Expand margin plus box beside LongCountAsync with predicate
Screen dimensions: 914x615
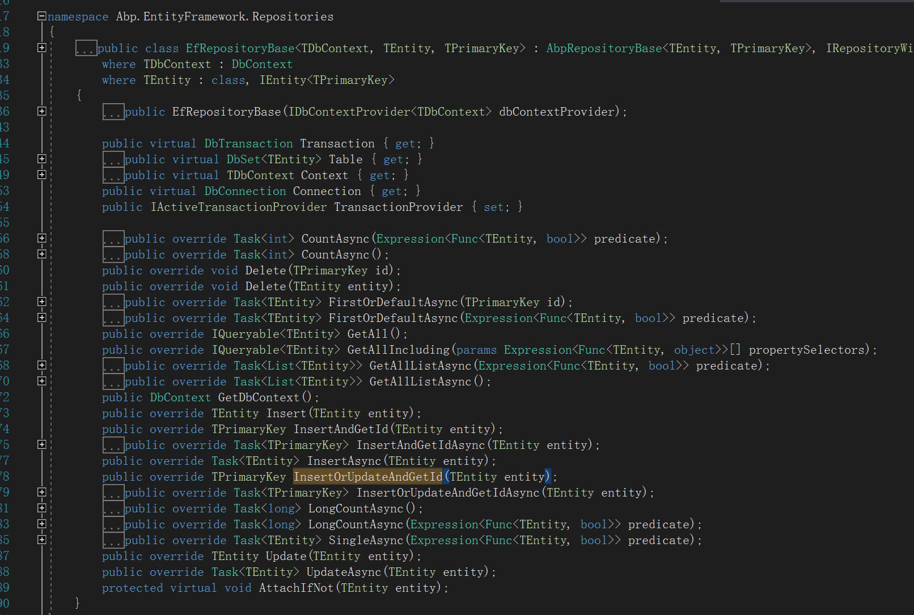tap(41, 524)
